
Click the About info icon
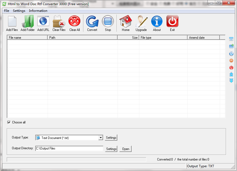[x=157, y=23]
